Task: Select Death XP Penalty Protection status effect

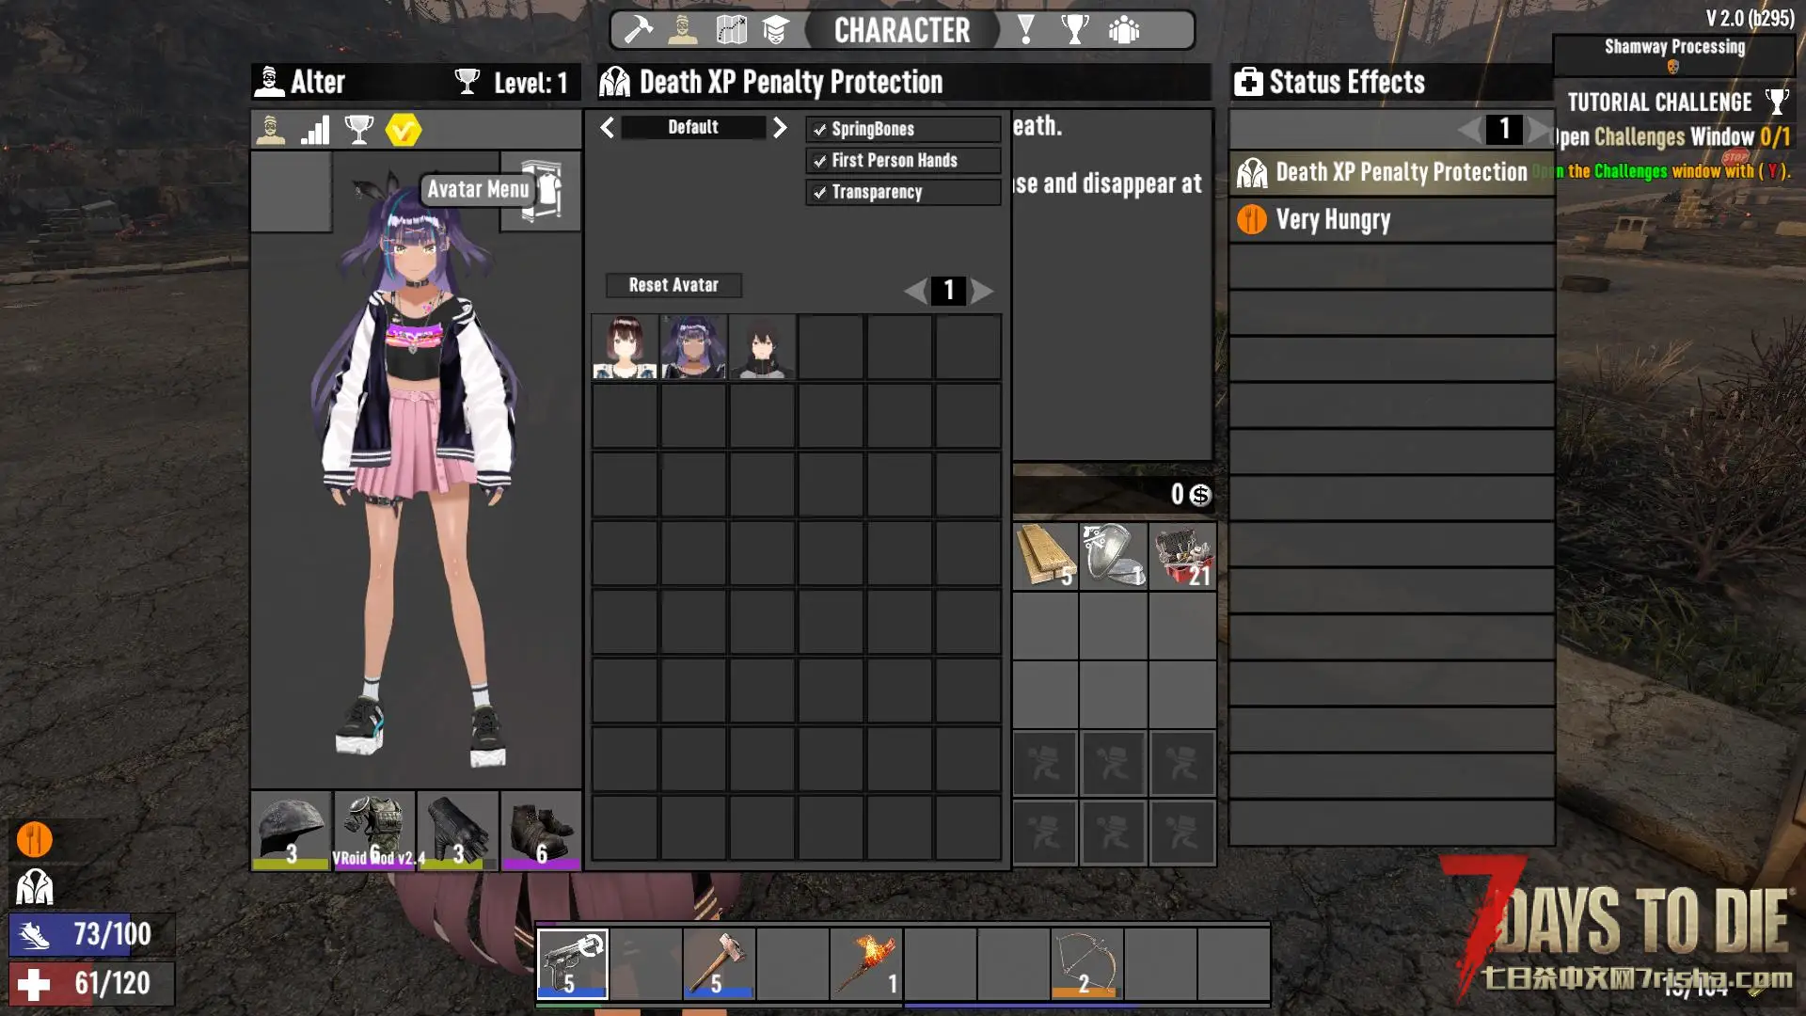Action: tap(1391, 173)
